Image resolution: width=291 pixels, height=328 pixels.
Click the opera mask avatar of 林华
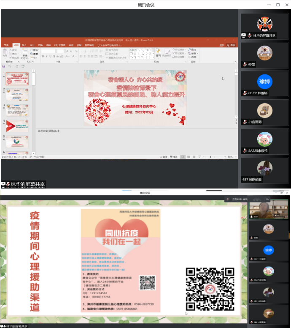[x=264, y=23]
